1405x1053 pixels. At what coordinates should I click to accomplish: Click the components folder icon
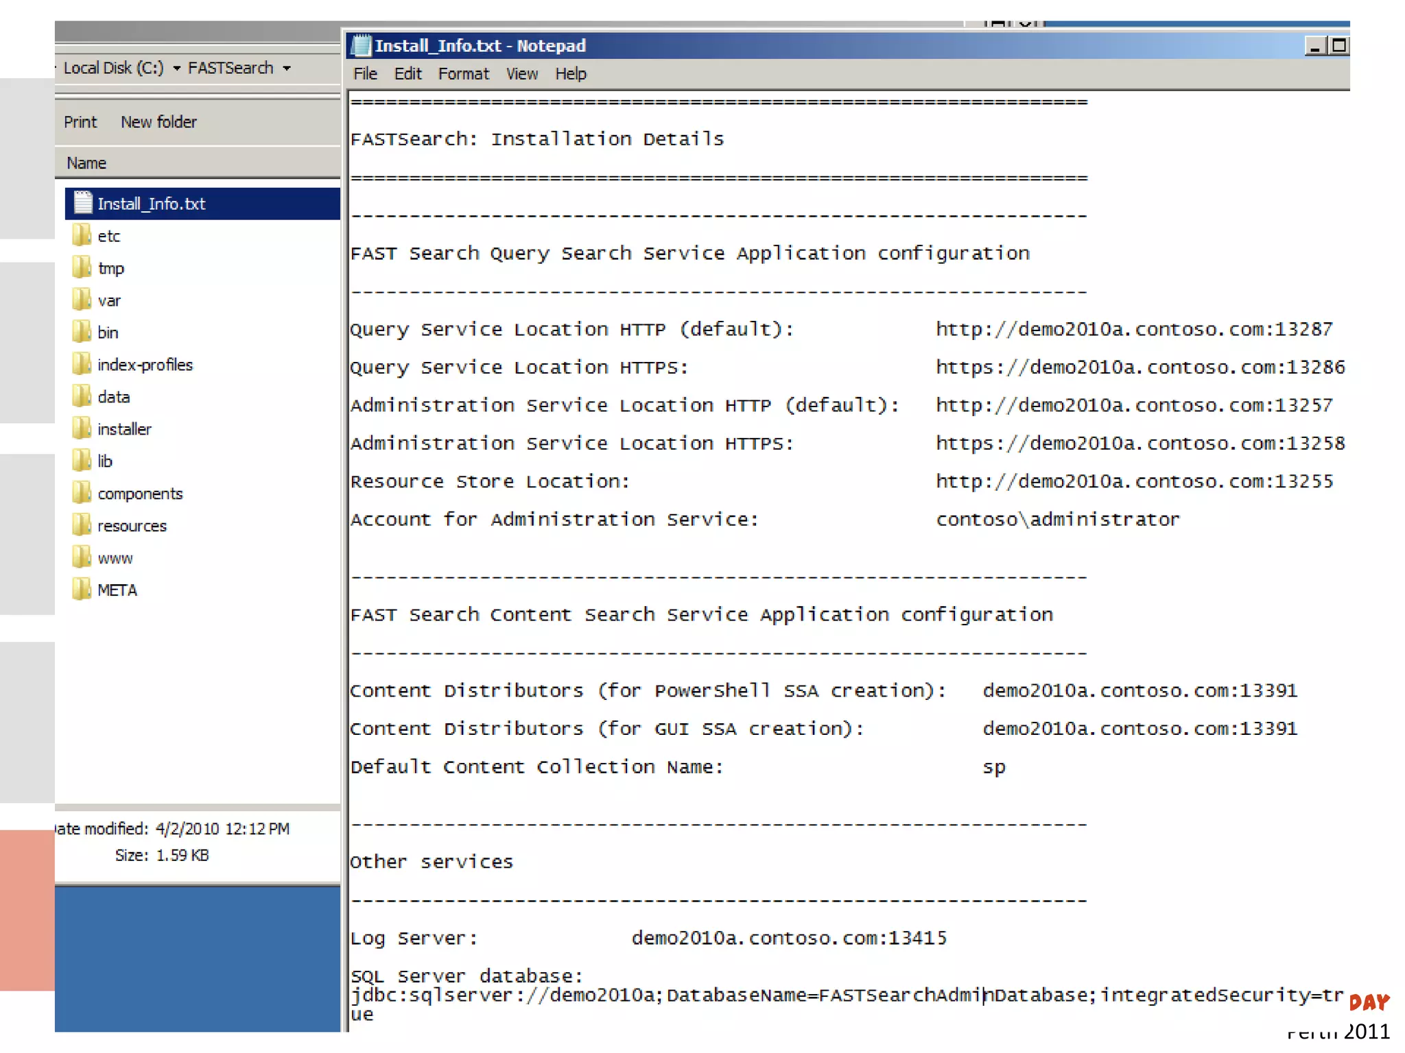tap(82, 493)
